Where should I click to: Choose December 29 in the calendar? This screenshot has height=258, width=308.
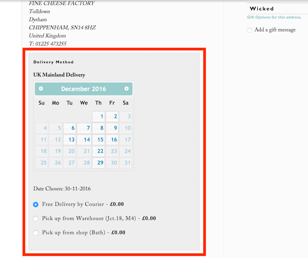click(99, 162)
